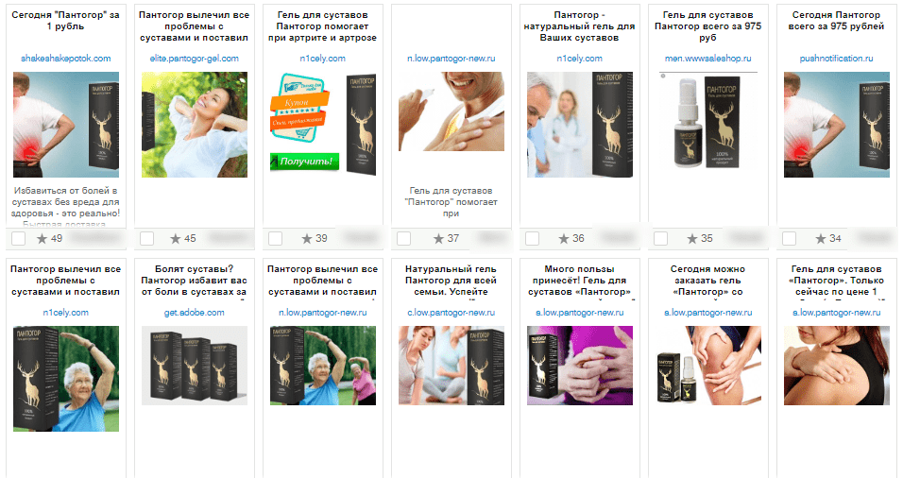903x478 pixels.
Task: Select the checkbox beside the 37 star rating
Action: [x=403, y=238]
